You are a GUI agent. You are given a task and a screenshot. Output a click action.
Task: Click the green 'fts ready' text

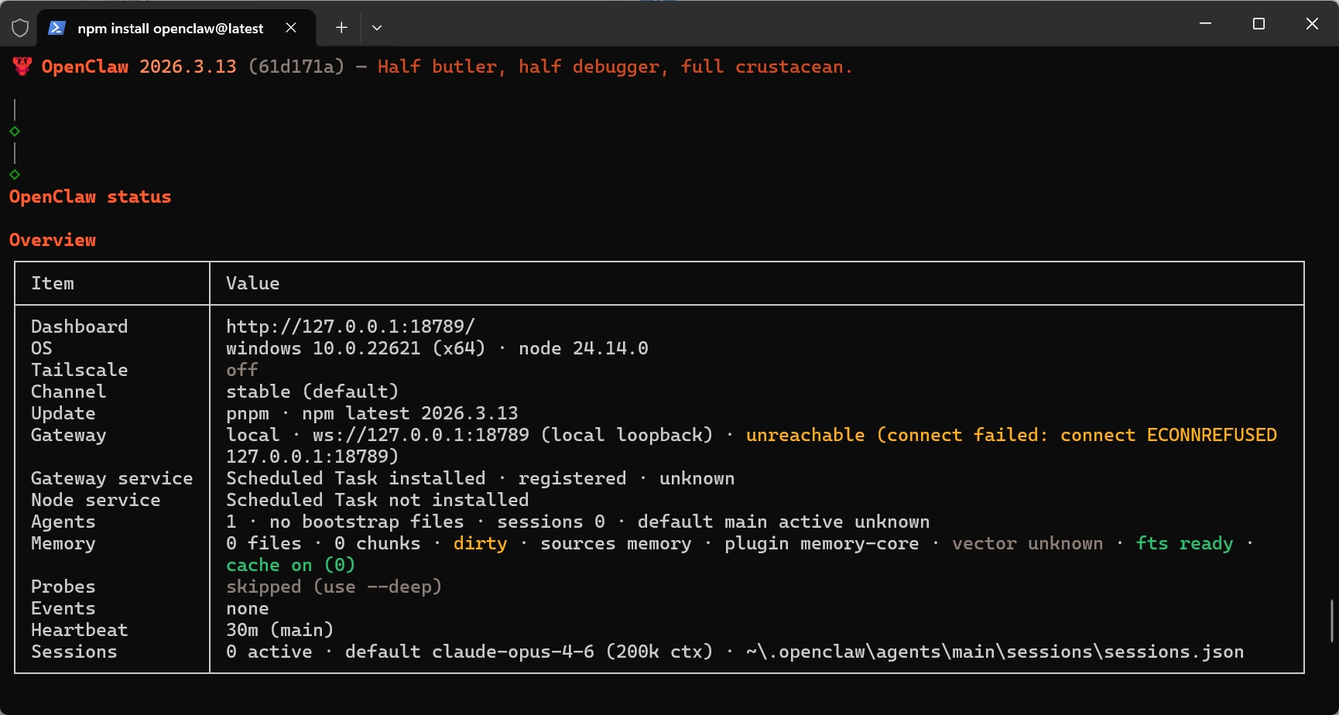tap(1184, 543)
